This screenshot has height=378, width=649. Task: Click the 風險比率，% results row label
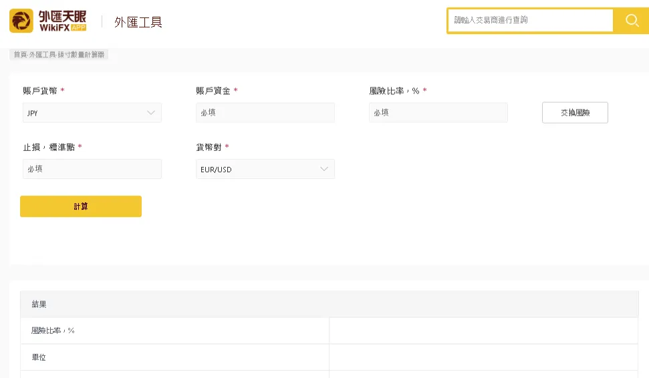point(53,331)
